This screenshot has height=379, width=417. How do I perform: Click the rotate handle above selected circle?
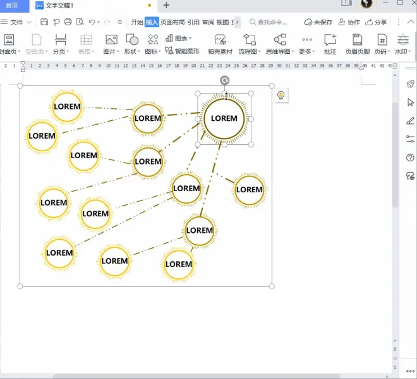coord(225,80)
